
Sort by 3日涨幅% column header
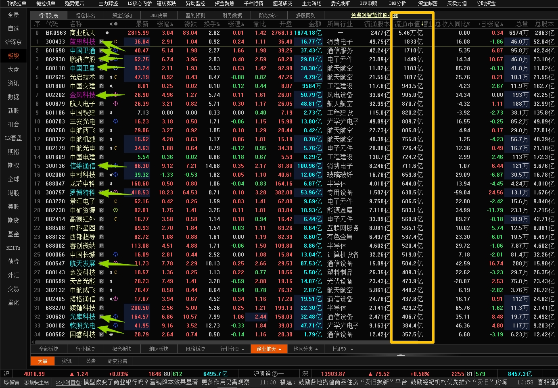(x=490, y=24)
